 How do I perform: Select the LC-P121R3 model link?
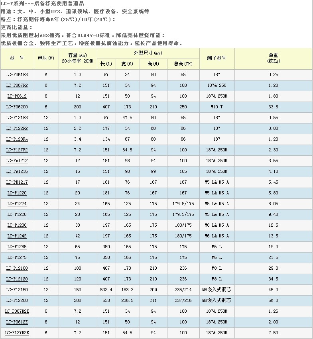[x=17, y=118]
